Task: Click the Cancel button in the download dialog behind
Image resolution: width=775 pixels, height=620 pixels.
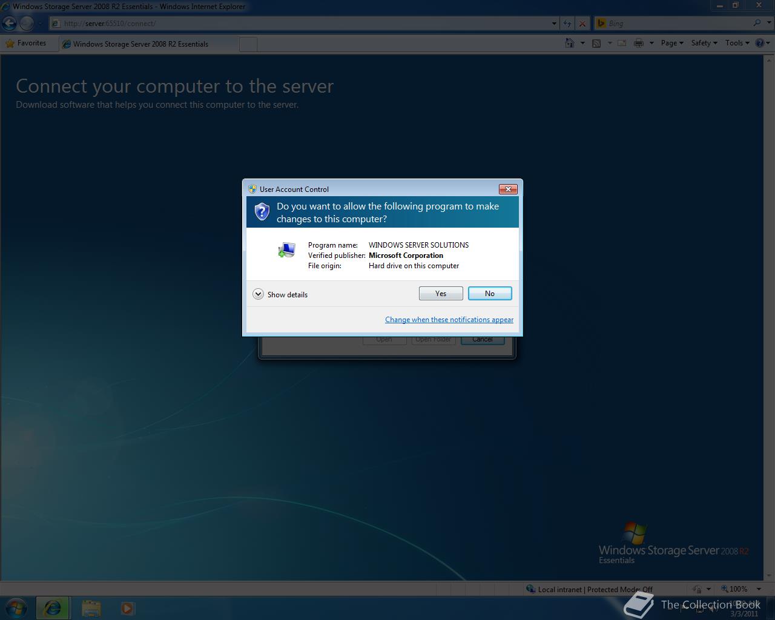Action: 483,339
